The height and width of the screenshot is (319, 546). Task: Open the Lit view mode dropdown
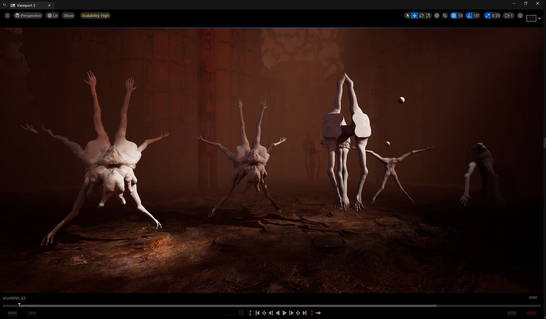click(x=52, y=16)
